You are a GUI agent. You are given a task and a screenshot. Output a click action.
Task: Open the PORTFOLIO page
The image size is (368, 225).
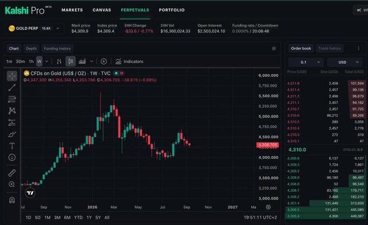click(172, 10)
